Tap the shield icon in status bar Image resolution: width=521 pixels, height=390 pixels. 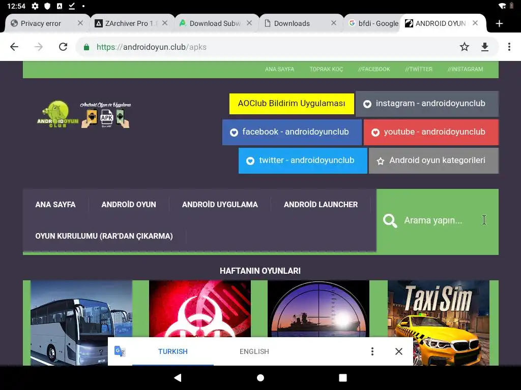tap(47, 6)
